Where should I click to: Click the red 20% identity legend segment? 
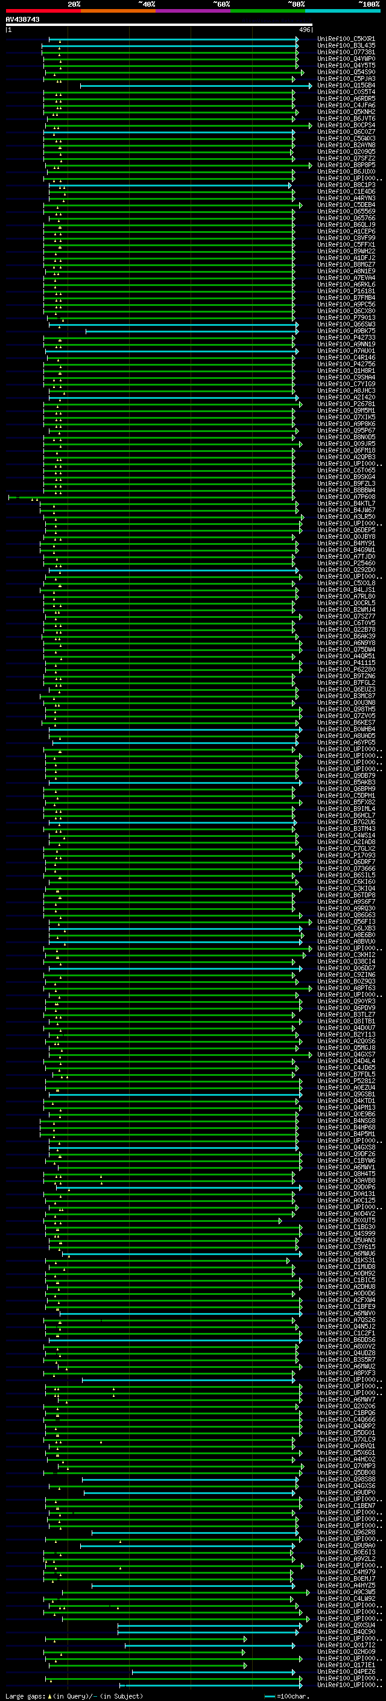click(43, 11)
